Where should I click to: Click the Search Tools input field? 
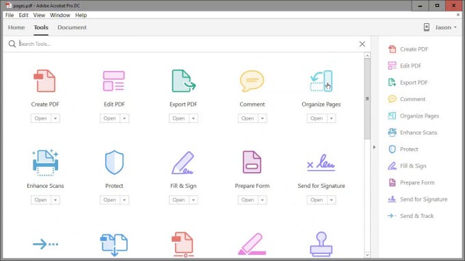pyautogui.click(x=187, y=44)
